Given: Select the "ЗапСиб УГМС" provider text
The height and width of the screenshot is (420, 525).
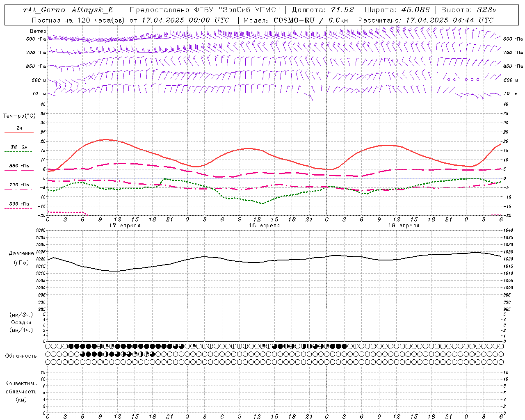Looking at the screenshot, I should pos(249,10).
